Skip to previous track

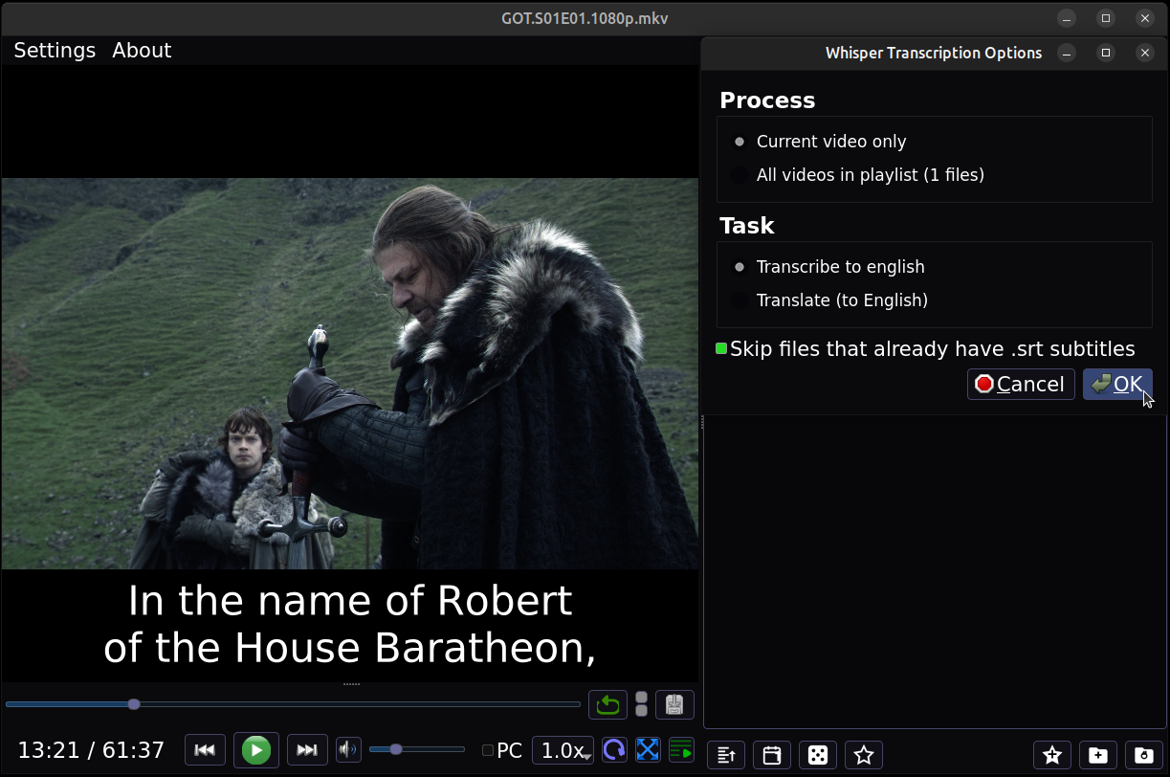(x=205, y=750)
